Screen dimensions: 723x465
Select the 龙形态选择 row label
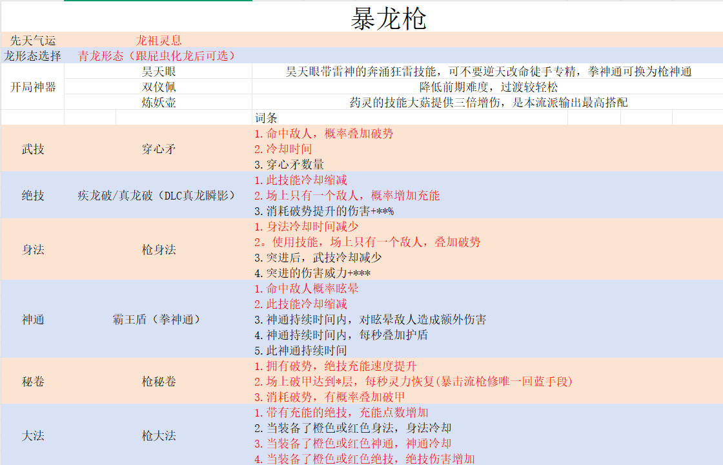pyautogui.click(x=33, y=56)
